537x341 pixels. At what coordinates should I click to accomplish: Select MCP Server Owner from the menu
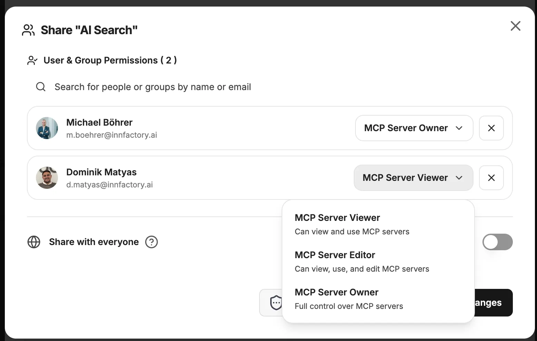click(x=336, y=292)
